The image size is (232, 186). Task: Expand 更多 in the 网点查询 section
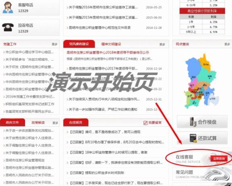[227, 44]
